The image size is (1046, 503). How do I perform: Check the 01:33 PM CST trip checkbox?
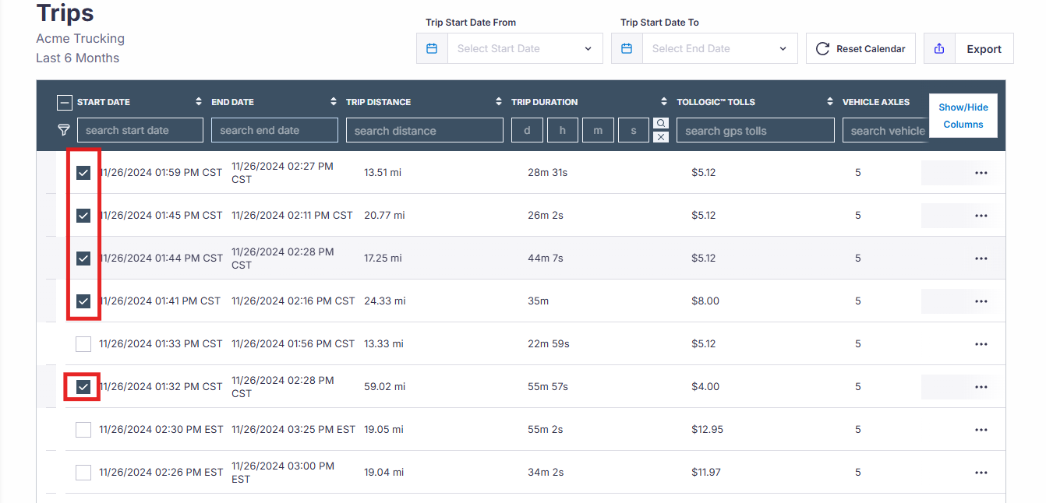click(x=83, y=343)
